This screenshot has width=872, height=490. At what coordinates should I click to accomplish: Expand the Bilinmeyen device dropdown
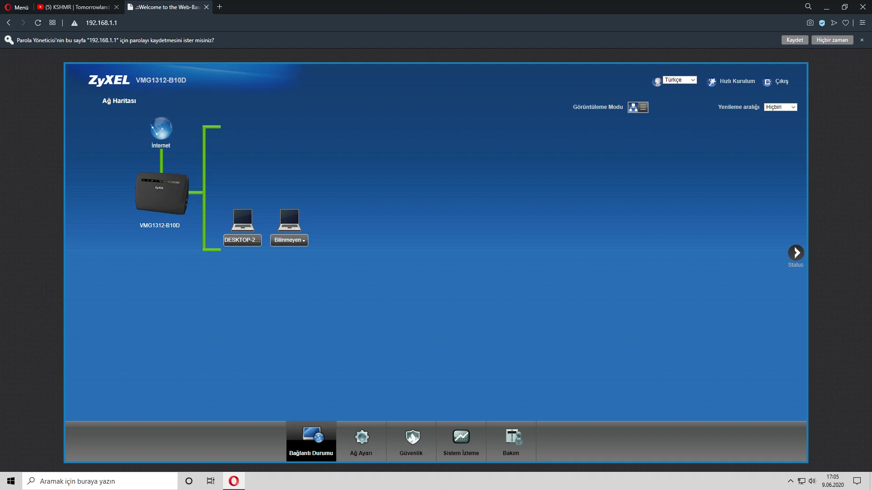coord(289,240)
